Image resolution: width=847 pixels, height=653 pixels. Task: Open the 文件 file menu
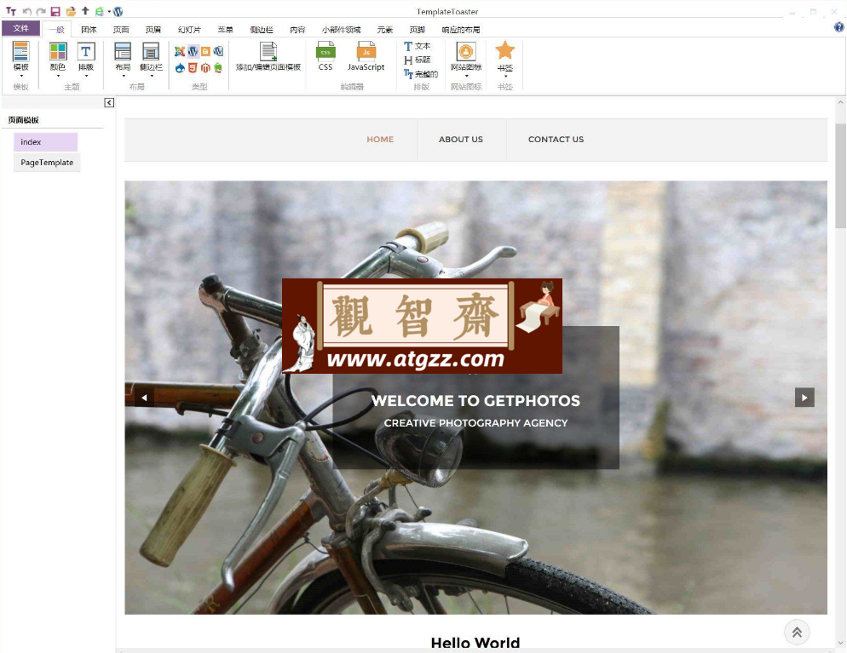pos(20,28)
